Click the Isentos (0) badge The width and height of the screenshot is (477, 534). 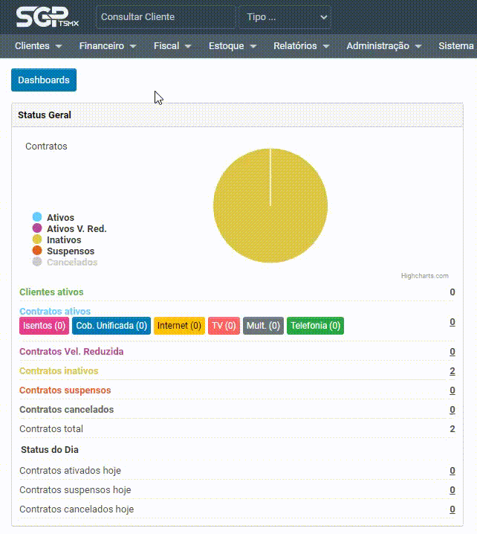coord(44,326)
